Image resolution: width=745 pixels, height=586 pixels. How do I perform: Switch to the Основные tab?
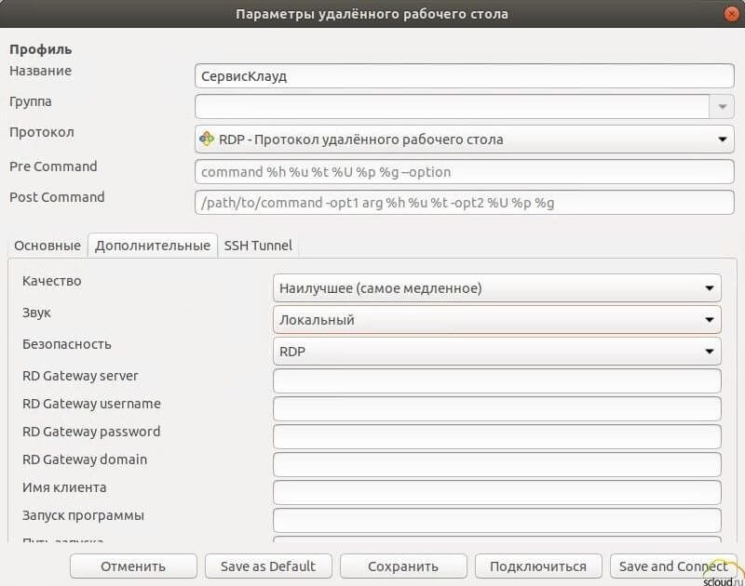[47, 246]
